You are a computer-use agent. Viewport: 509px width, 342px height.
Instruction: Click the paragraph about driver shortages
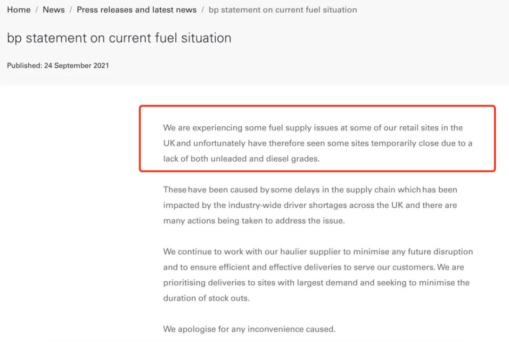[x=310, y=205]
